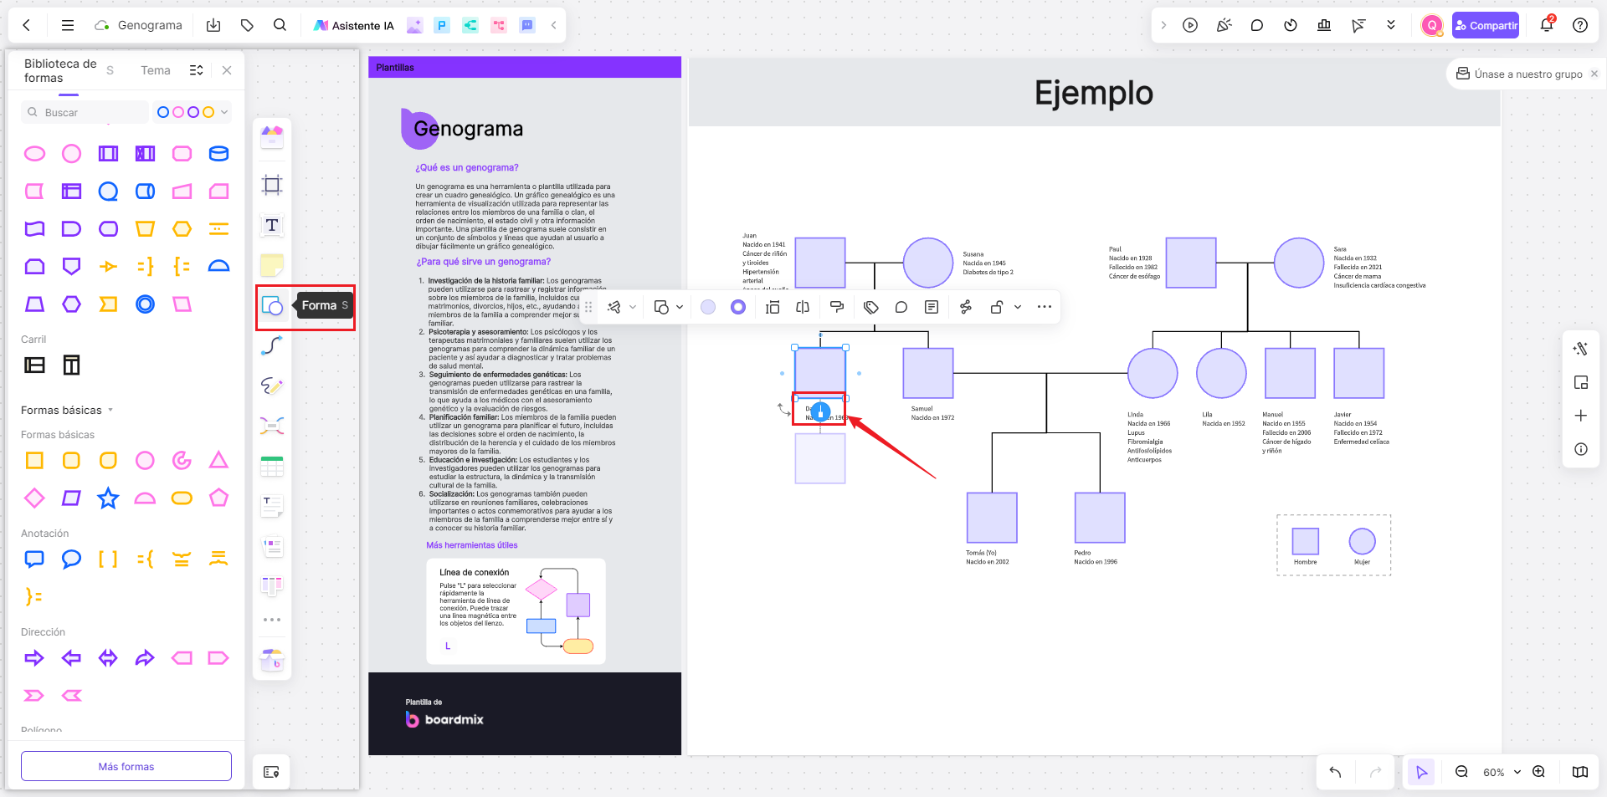Pick the light fill color swatch
This screenshot has height=797, width=1607.
pos(708,307)
